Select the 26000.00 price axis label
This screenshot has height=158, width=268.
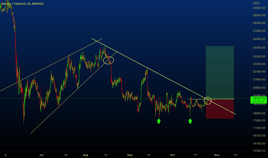[259, 39]
